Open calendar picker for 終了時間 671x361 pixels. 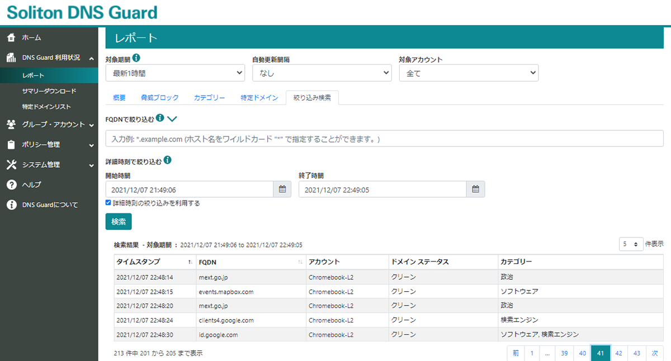pyautogui.click(x=476, y=189)
